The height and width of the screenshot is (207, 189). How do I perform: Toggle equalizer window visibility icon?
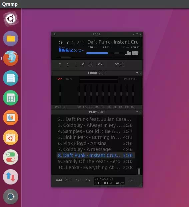pyautogui.click(x=128, y=53)
